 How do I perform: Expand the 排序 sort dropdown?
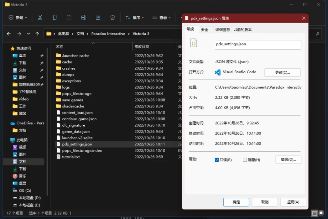135,18
